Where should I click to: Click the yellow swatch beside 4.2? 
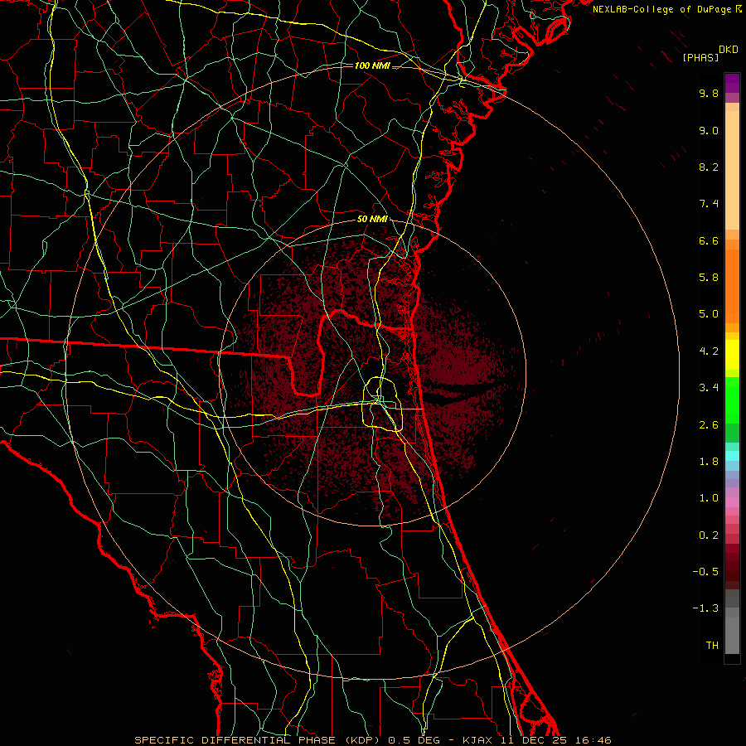(732, 351)
